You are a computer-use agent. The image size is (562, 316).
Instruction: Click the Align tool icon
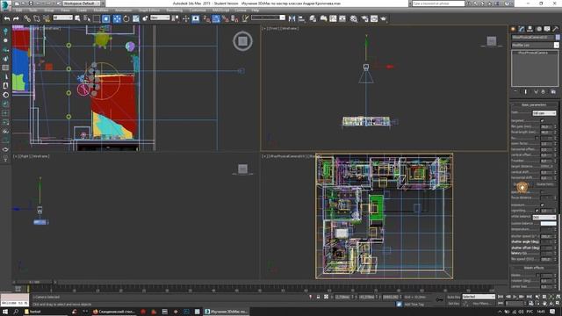click(301, 18)
